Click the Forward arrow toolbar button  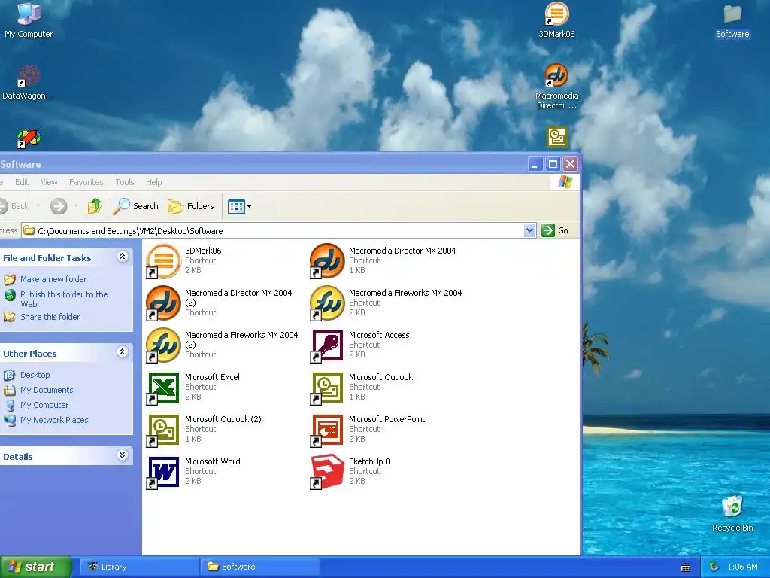click(x=59, y=206)
